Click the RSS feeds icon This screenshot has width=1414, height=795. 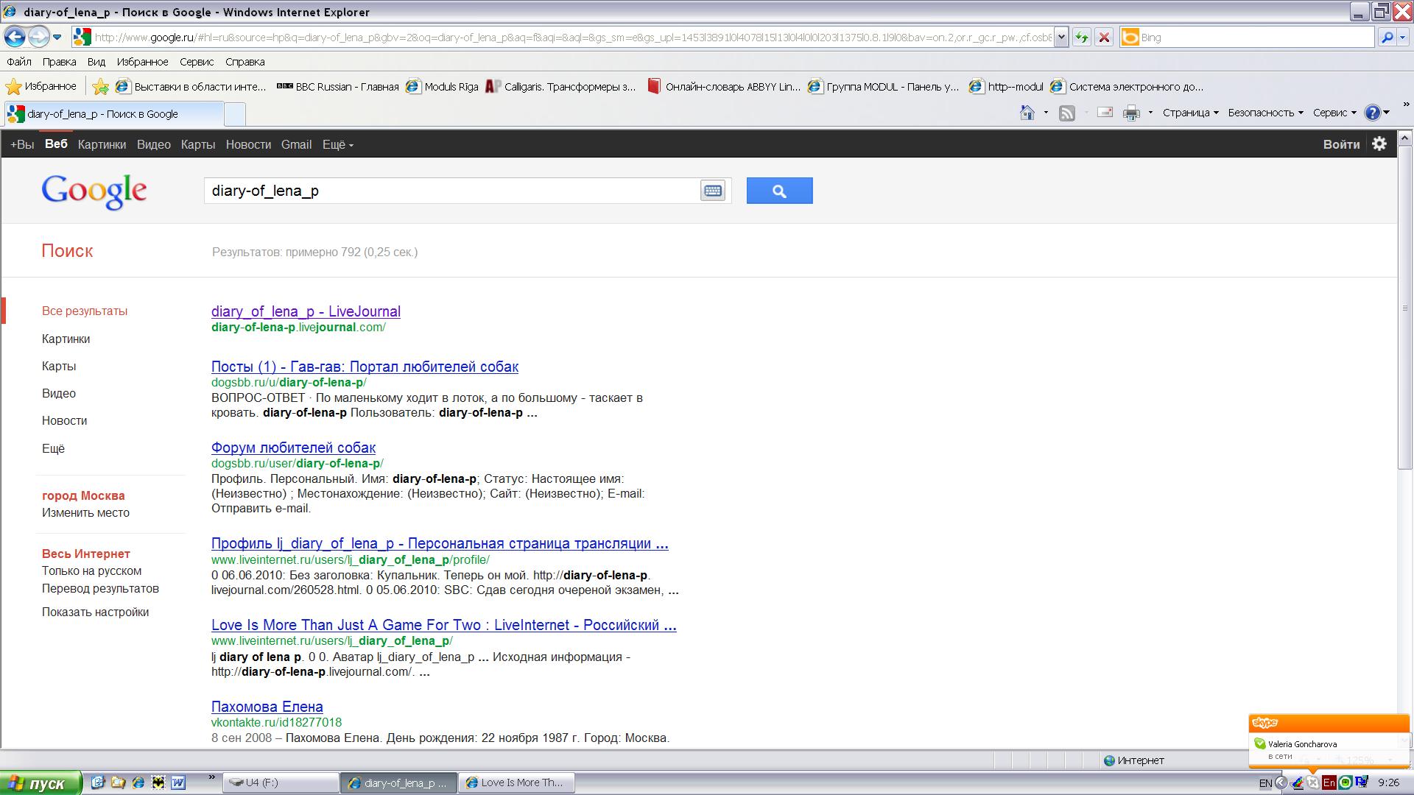[x=1066, y=113]
